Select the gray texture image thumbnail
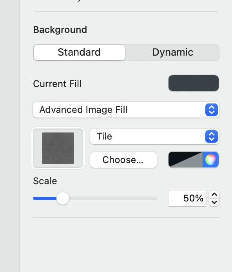 point(58,148)
